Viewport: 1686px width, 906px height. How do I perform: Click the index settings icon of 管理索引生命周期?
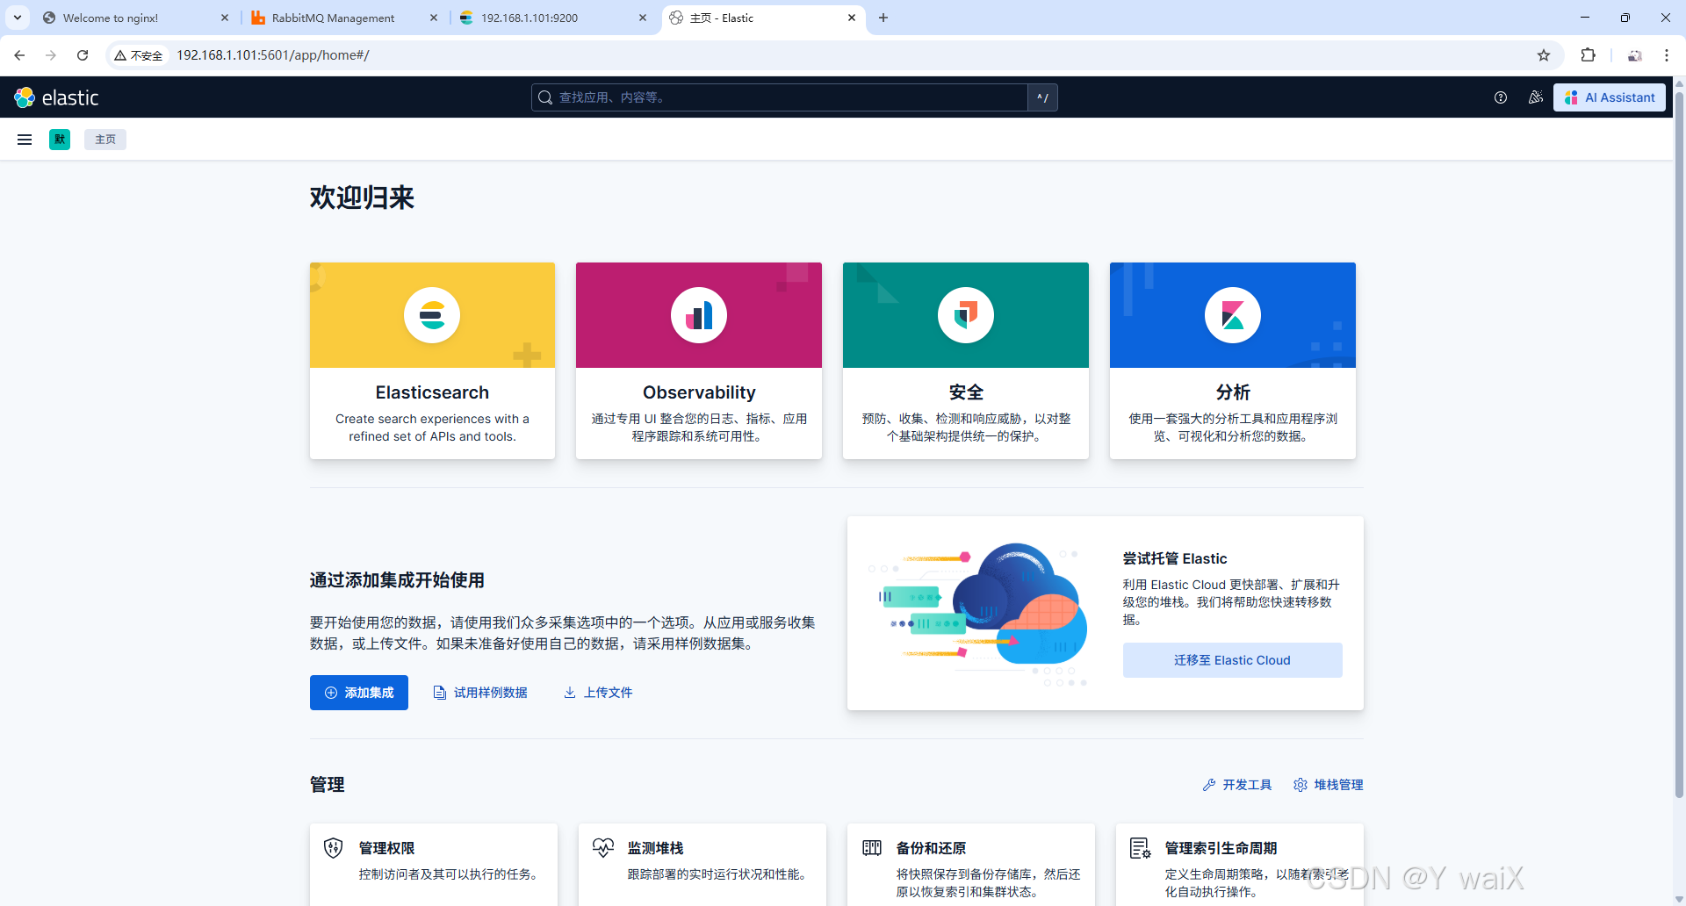click(1141, 848)
